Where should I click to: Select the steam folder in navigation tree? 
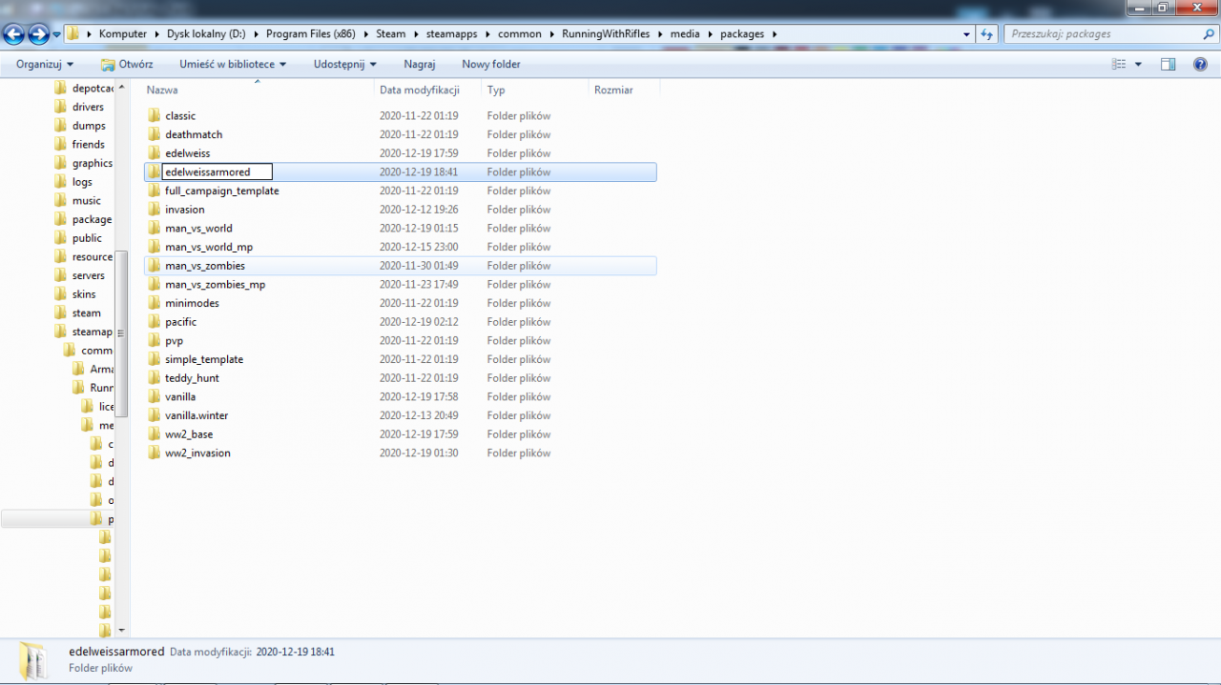click(86, 313)
